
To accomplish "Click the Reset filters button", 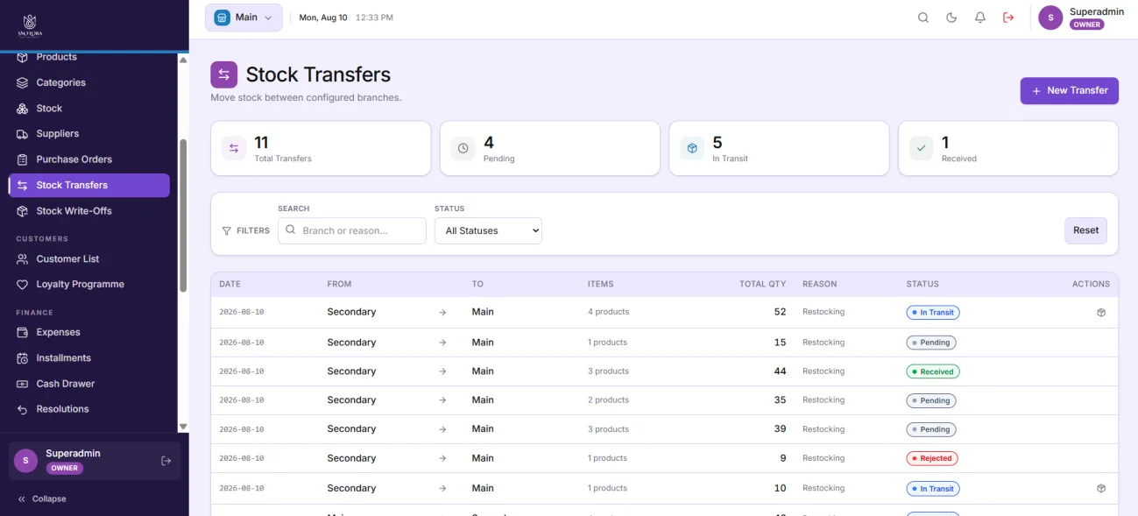I will coord(1085,230).
